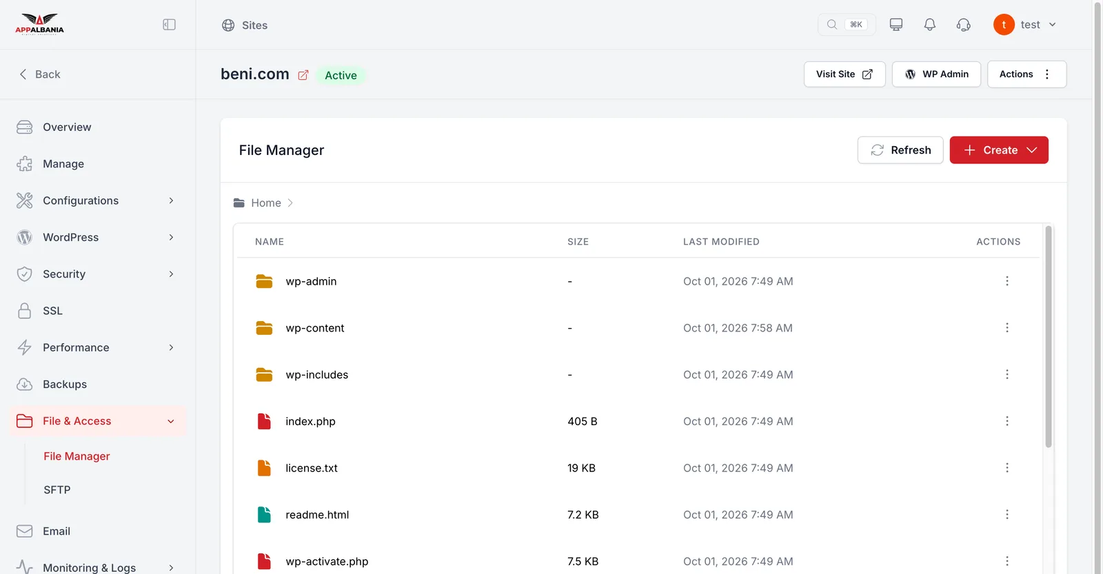
Task: Click the monitor icon in top bar
Action: [x=896, y=25]
